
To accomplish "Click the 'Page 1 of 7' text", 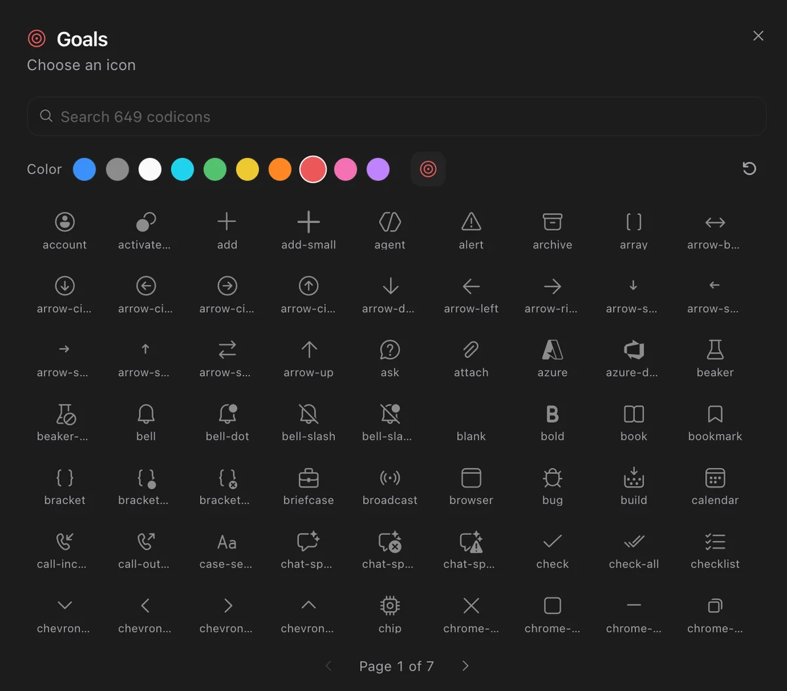I will coord(397,666).
